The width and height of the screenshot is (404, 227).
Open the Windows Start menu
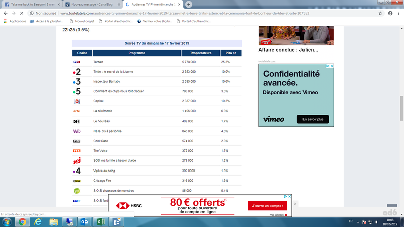coord(7,222)
